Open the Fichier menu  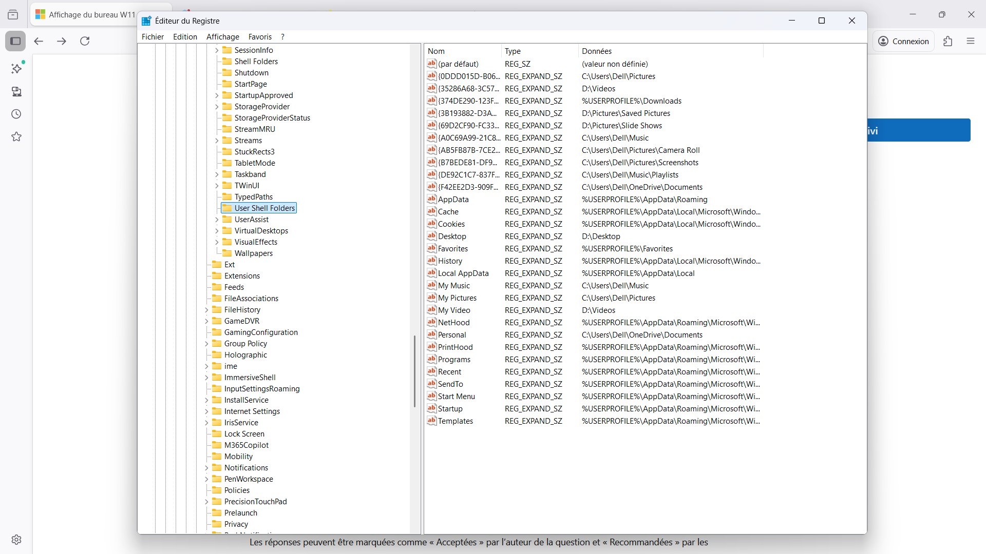153,37
